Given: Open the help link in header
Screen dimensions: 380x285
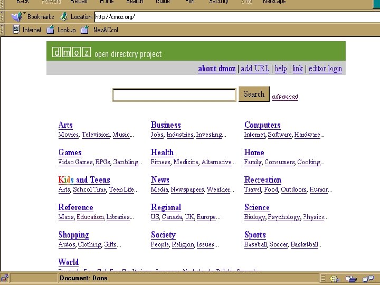Looking at the screenshot, I should 281,69.
